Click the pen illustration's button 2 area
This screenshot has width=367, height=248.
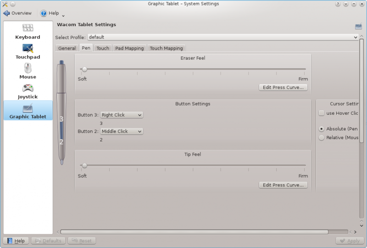(61, 142)
